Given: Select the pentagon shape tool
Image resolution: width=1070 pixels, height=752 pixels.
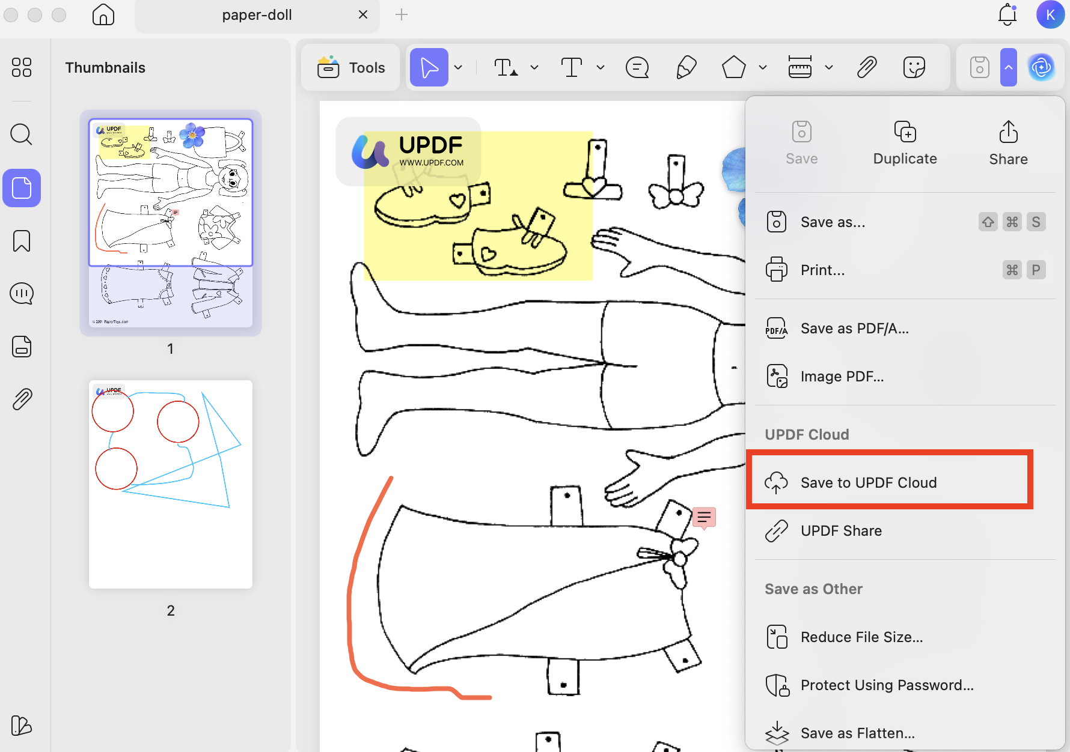Looking at the screenshot, I should [x=734, y=67].
